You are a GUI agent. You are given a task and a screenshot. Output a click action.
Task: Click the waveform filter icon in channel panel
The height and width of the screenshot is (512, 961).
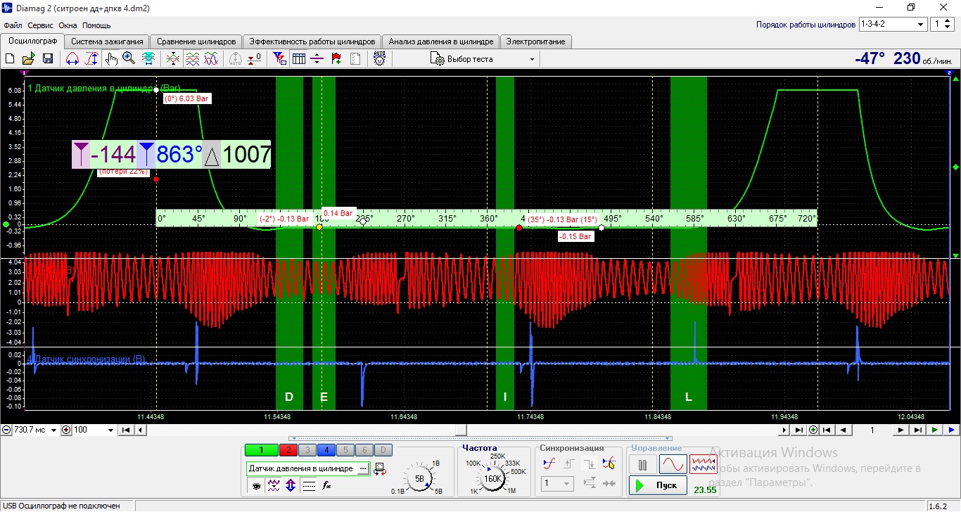tap(273, 485)
